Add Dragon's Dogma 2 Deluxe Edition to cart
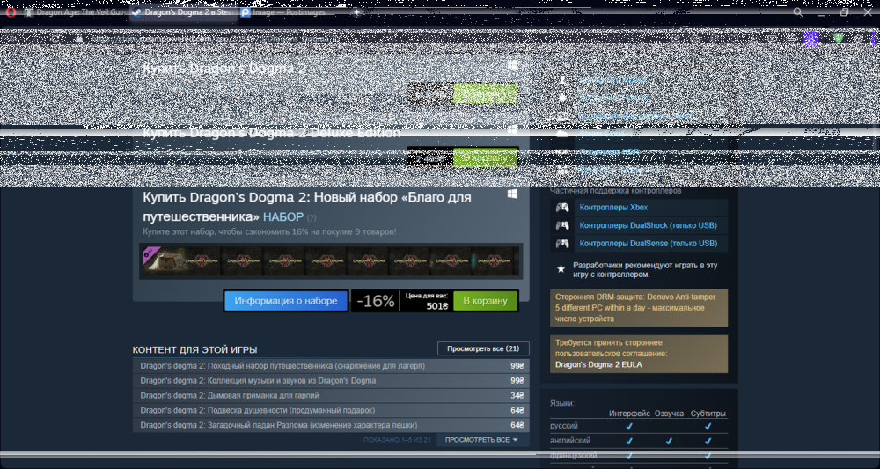This screenshot has height=469, width=880. (486, 158)
